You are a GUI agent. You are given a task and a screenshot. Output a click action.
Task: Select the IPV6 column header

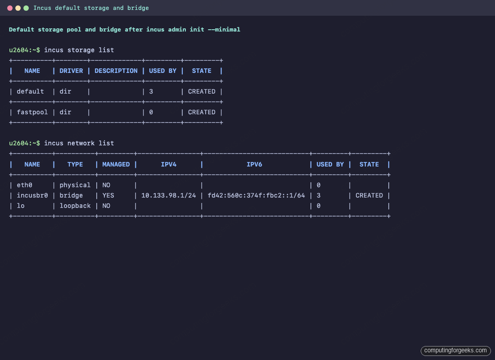point(254,165)
